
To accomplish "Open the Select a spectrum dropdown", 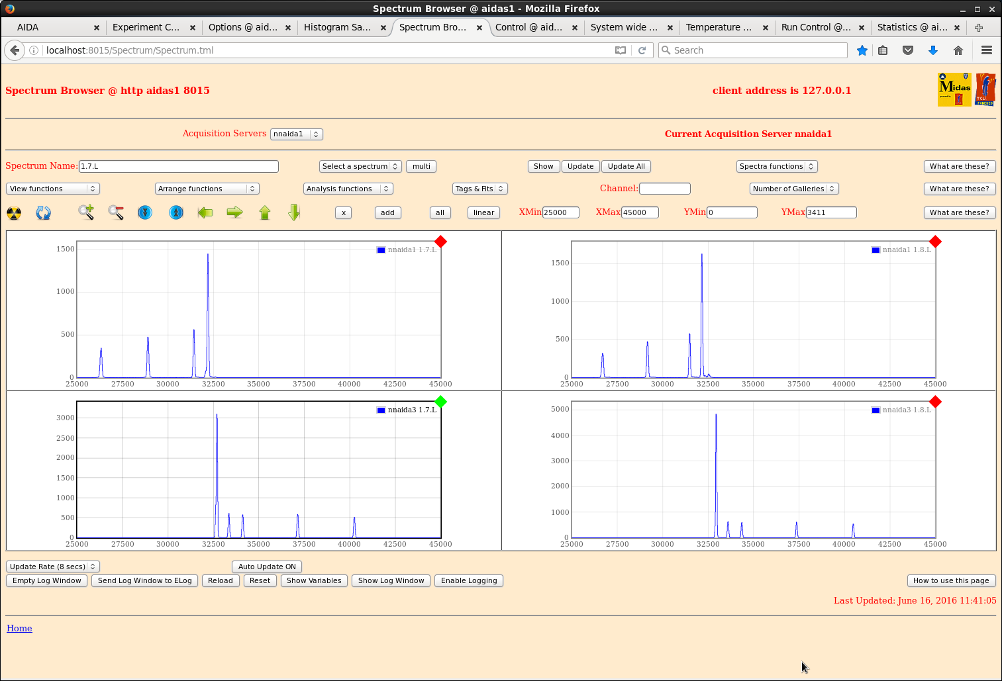I will click(360, 166).
